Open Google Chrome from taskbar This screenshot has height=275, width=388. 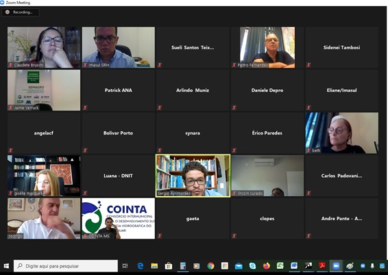pos(210,266)
